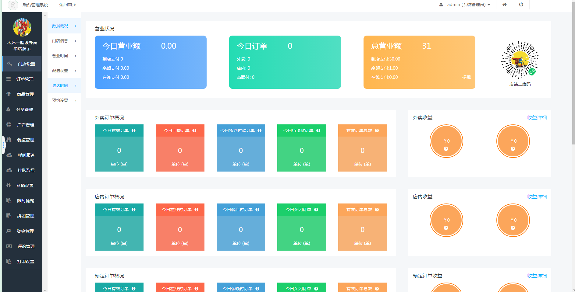Open 打印设置 in the sidebar
Screen dimensions: 575x292
25,262
